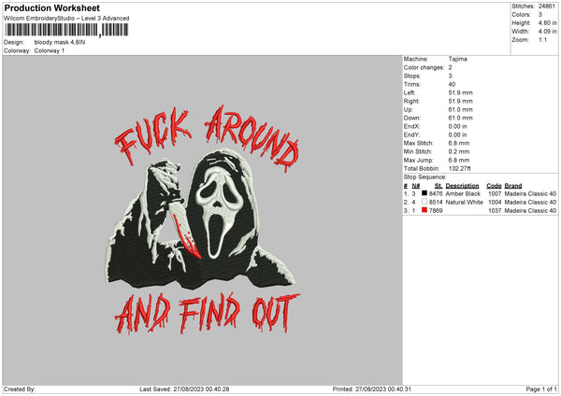
Task: Click the Trims value '40'
Action: pos(452,84)
